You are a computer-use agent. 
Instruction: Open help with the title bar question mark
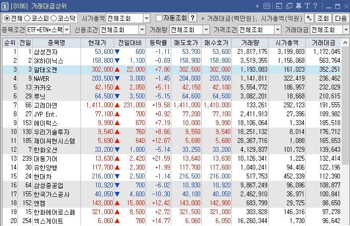pyautogui.click(x=315, y=6)
